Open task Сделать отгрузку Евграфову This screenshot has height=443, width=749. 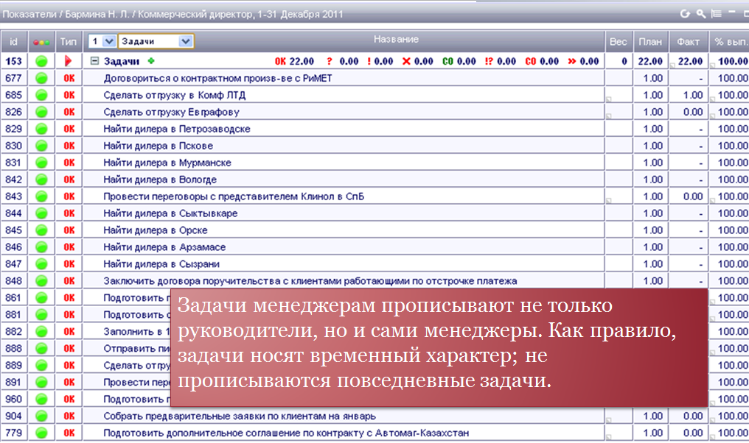click(x=171, y=112)
